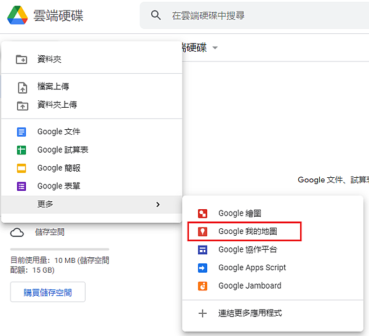Select Google Apps Script in the submenu
Image resolution: width=369 pixels, height=336 pixels.
[x=272, y=268]
